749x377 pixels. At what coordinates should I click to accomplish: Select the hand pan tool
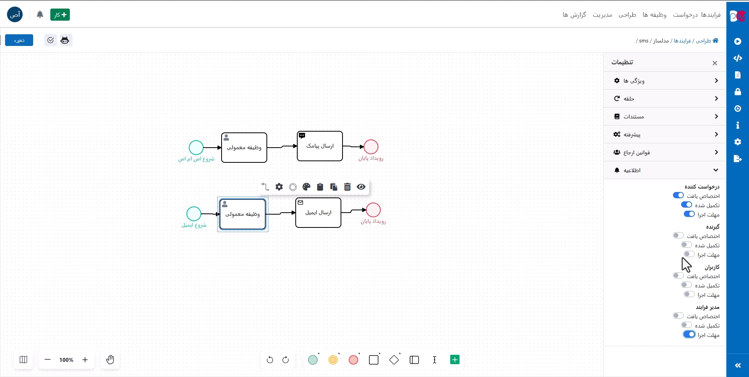coord(110,359)
